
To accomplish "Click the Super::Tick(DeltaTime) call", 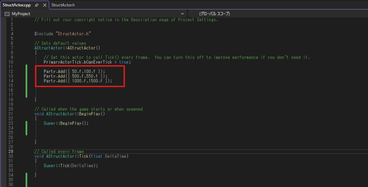I will [71, 165].
